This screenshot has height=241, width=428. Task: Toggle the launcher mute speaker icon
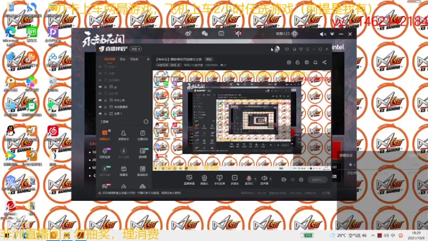pyautogui.click(x=323, y=34)
